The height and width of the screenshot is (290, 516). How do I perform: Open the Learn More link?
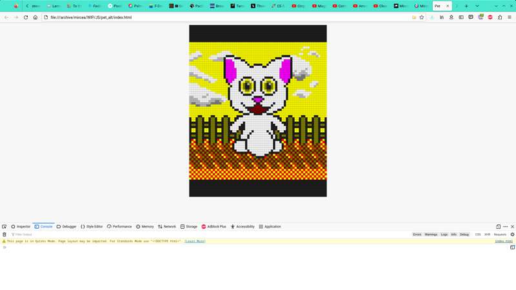(x=195, y=241)
